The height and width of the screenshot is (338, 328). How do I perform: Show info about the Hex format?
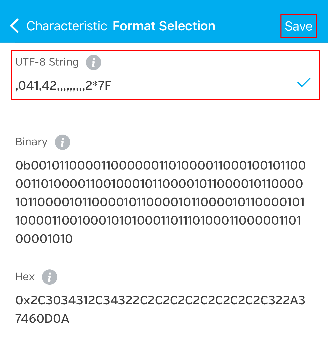[x=49, y=277]
